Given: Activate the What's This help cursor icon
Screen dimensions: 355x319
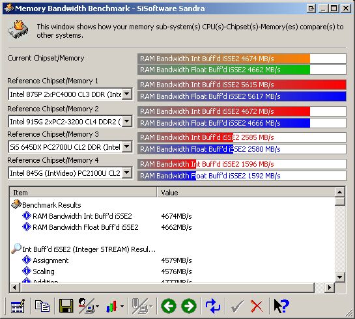Looking at the screenshot, I should coord(281,306).
